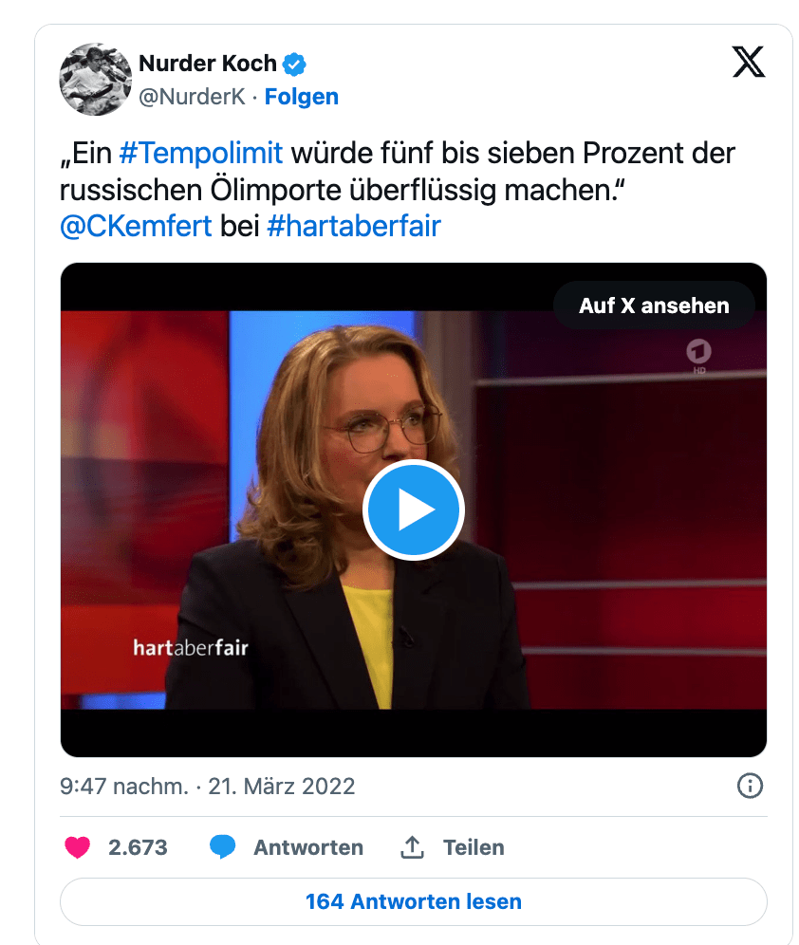Image resolution: width=799 pixels, height=945 pixels.
Task: Click the 2.673 likes count
Action: pyautogui.click(x=138, y=847)
